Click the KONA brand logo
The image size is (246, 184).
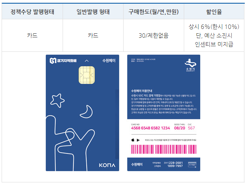coord(107,165)
